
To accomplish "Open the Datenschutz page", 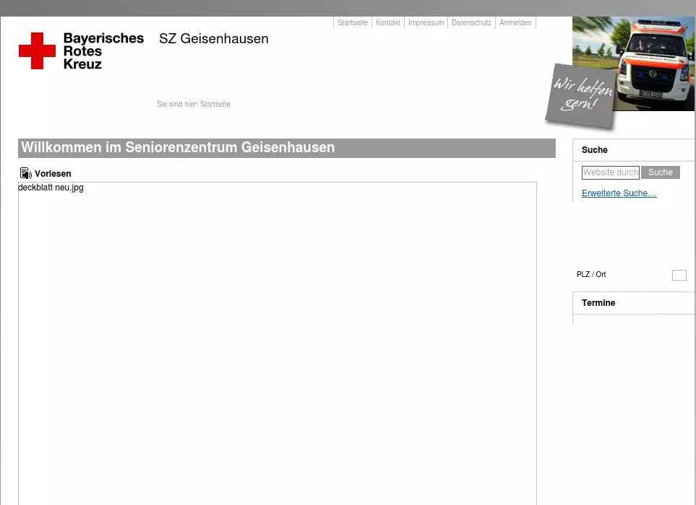I will (471, 23).
